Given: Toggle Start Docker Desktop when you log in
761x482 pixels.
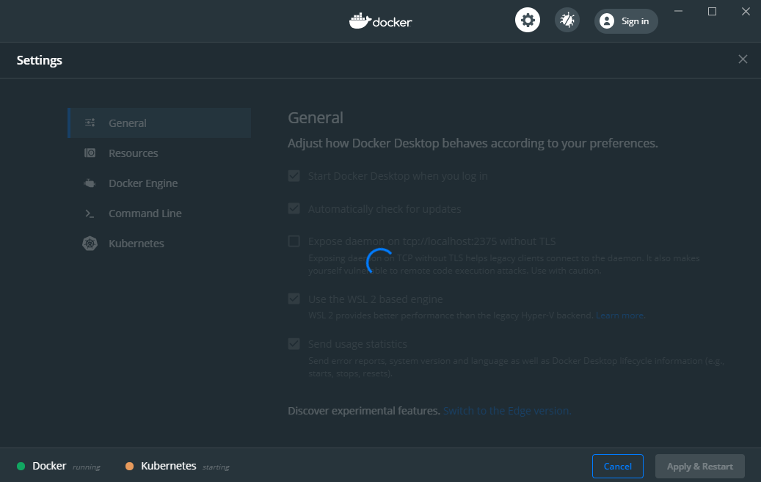Looking at the screenshot, I should [x=294, y=176].
